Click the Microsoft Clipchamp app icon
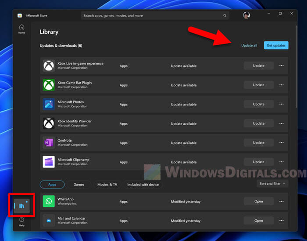 point(49,162)
